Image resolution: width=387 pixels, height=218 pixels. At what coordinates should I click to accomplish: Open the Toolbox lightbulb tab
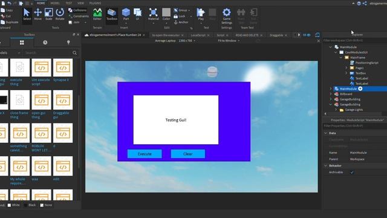(68, 42)
